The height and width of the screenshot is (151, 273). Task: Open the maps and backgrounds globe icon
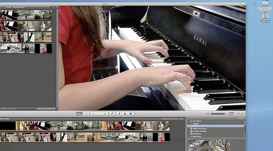click(x=242, y=114)
